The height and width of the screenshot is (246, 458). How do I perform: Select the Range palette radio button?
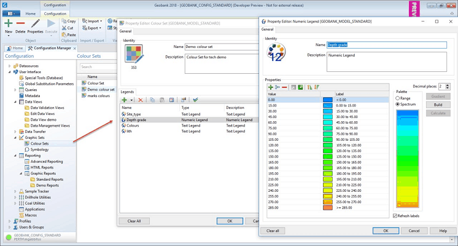(398, 98)
